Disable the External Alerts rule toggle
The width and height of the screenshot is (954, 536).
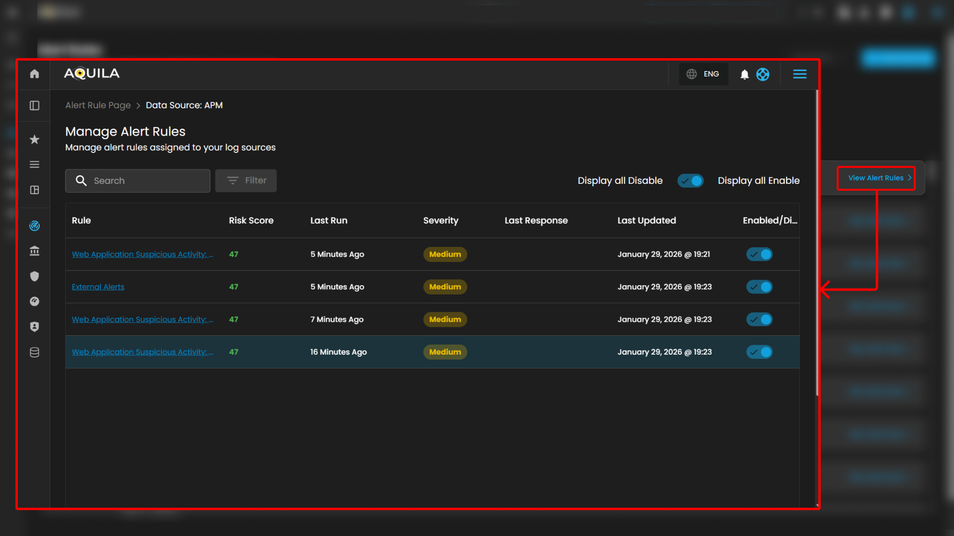759,287
